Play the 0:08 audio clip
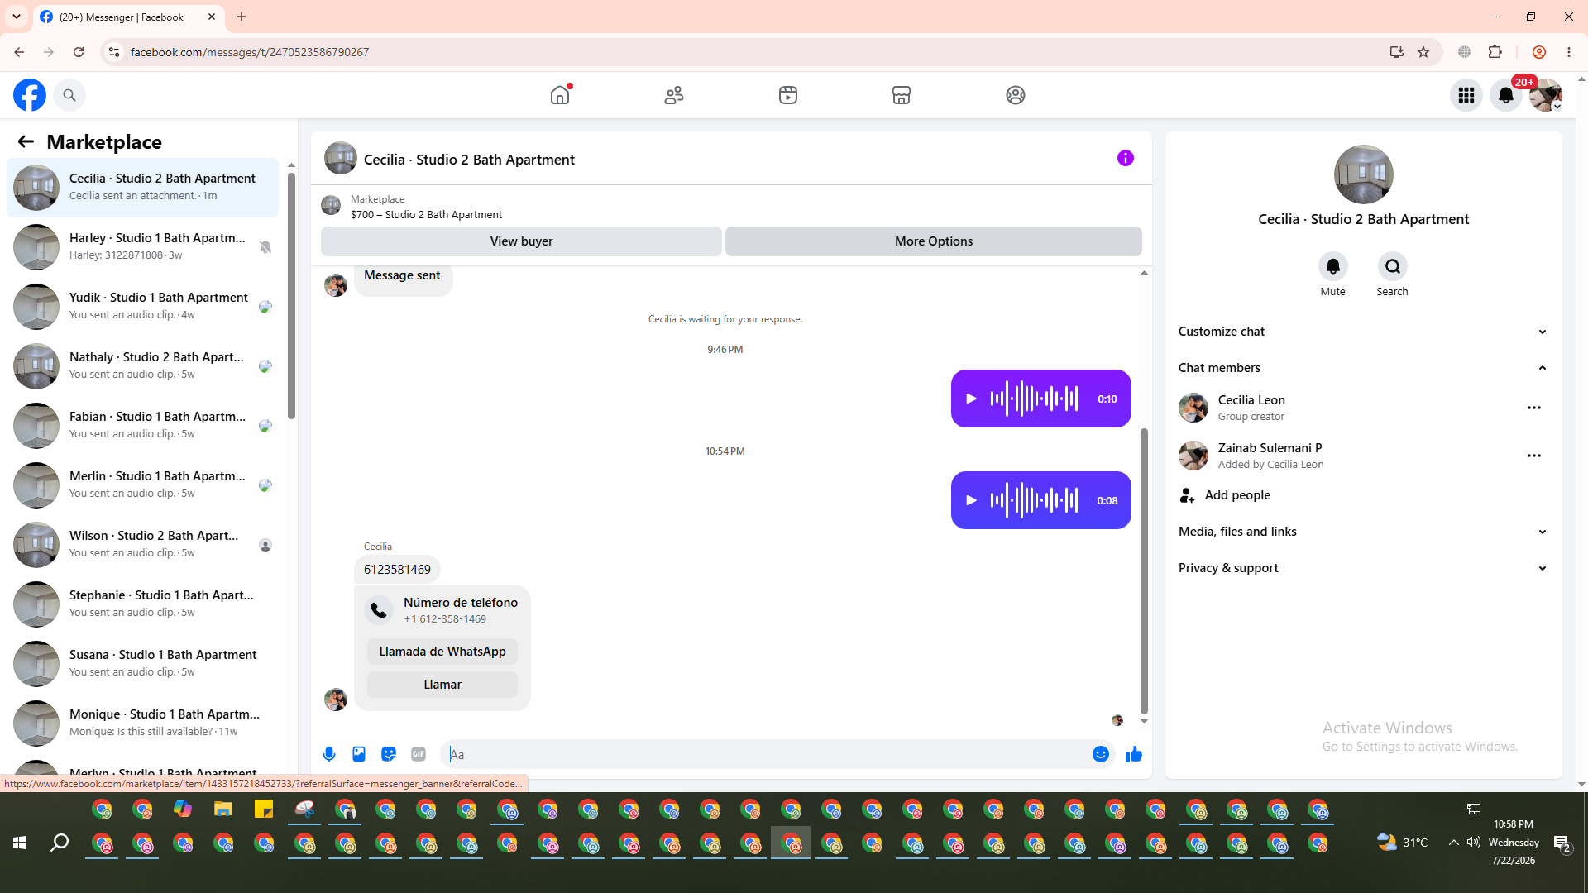Image resolution: width=1588 pixels, height=893 pixels. click(x=972, y=500)
